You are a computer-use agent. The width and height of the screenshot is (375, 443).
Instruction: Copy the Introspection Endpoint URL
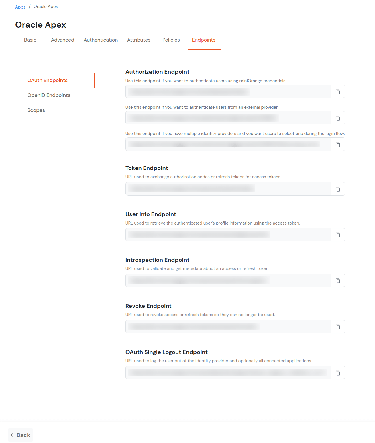click(338, 281)
